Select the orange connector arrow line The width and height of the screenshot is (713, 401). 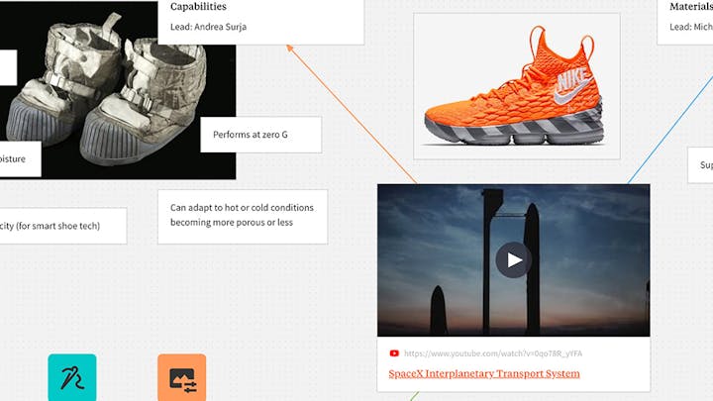click(351, 114)
